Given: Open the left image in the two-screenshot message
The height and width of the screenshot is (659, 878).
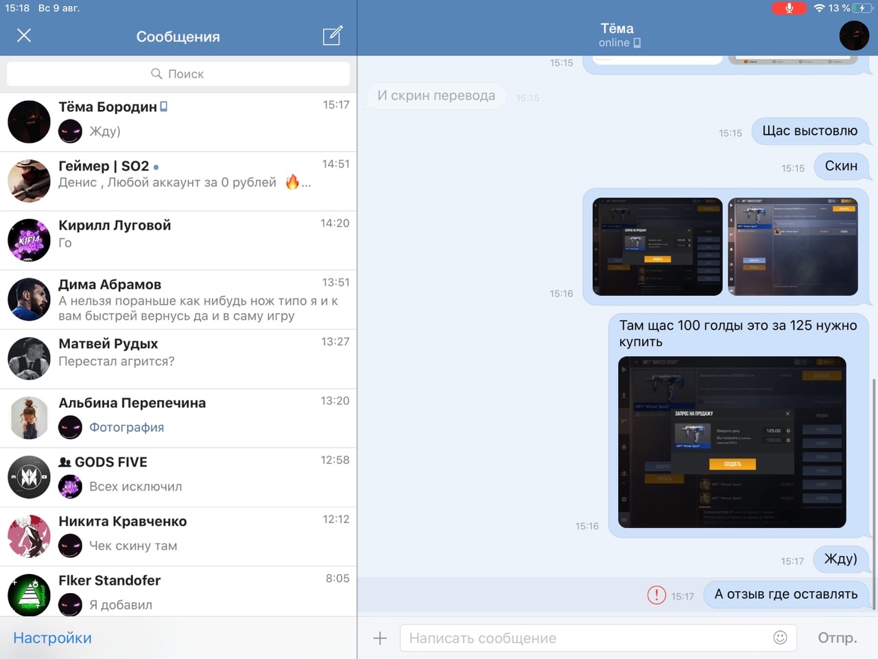Looking at the screenshot, I should [x=657, y=246].
